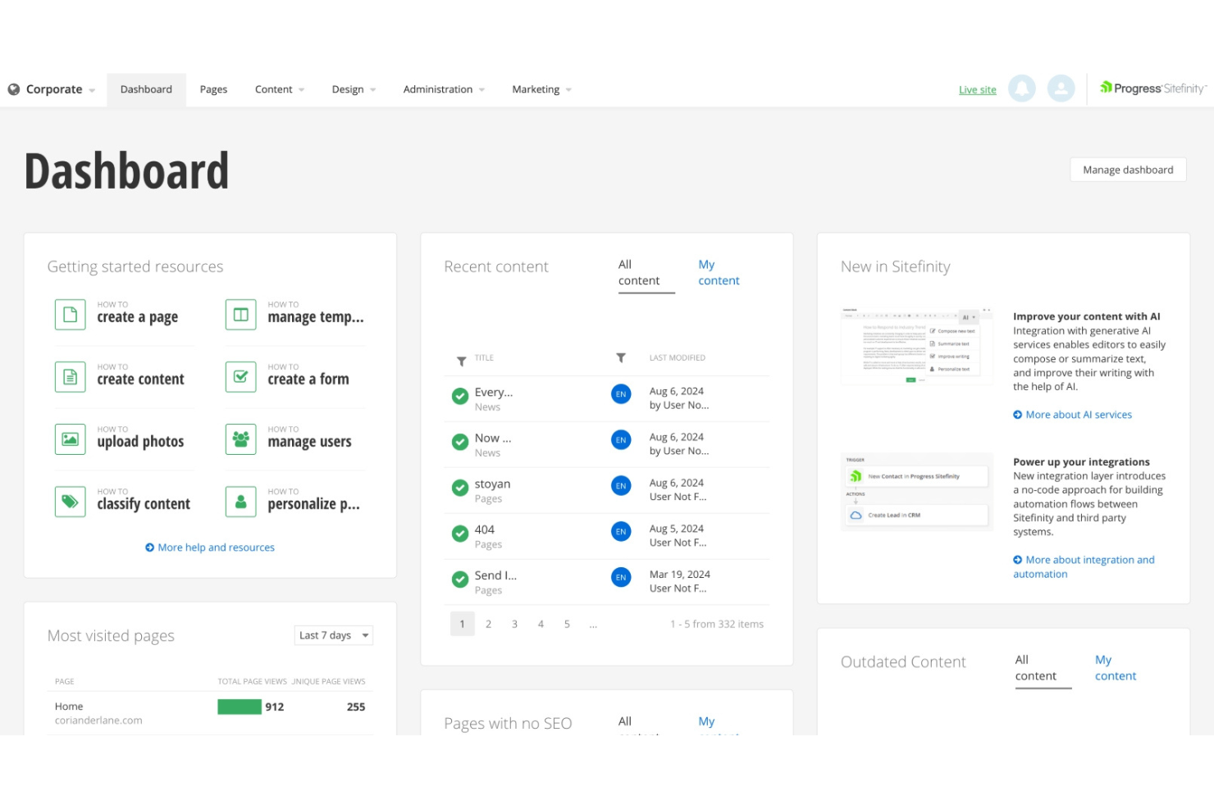Viewport: 1214px width, 809px height.
Task: Expand the Marketing menu
Action: pyautogui.click(x=541, y=89)
